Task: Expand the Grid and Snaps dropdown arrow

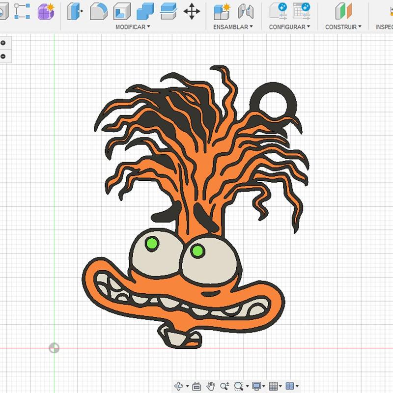Action: coord(281,386)
